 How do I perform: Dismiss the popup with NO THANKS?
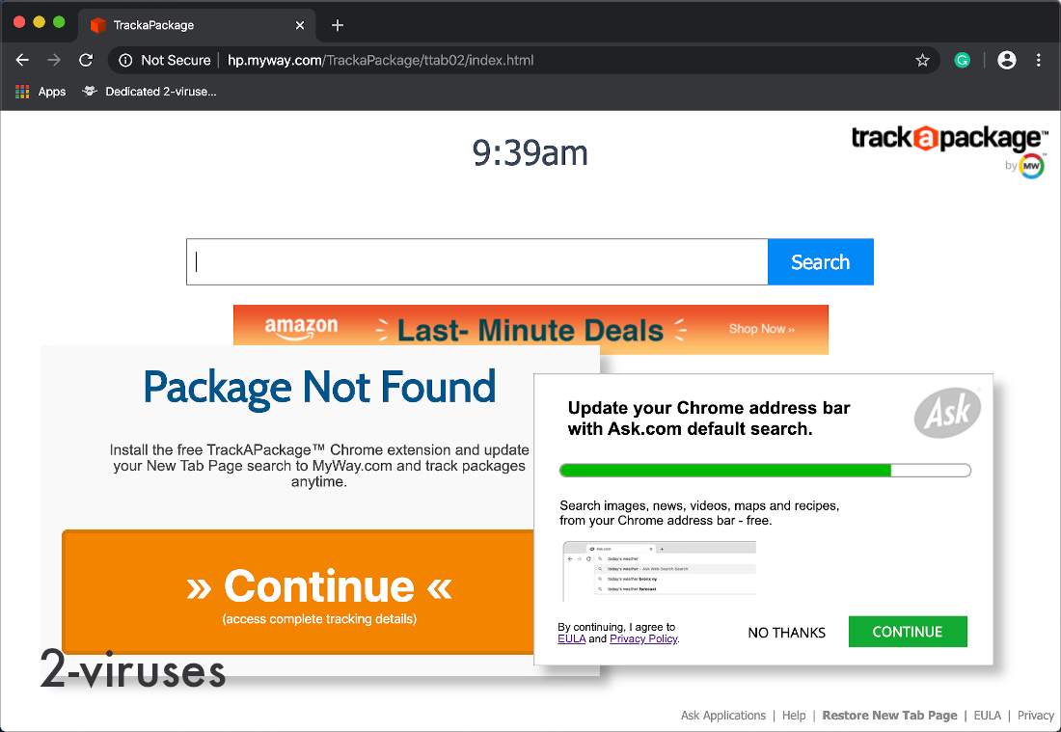(786, 632)
